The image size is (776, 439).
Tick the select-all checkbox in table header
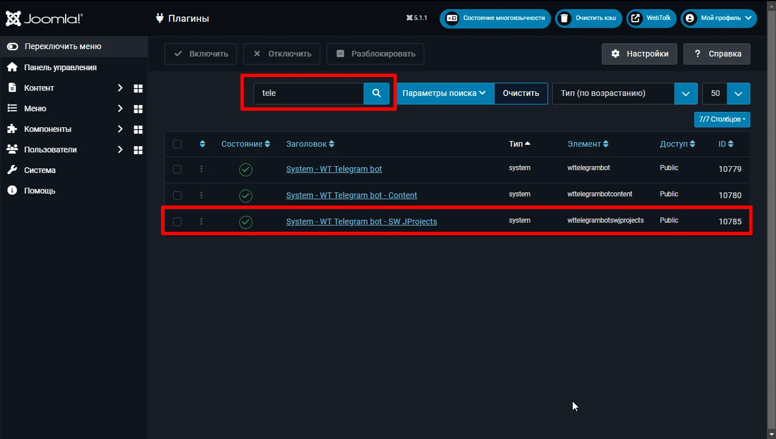177,144
